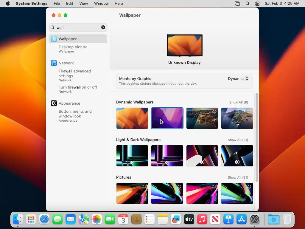305x229 pixels.
Task: Choose the purple Monterey dynamic wallpaper
Action: [167, 118]
